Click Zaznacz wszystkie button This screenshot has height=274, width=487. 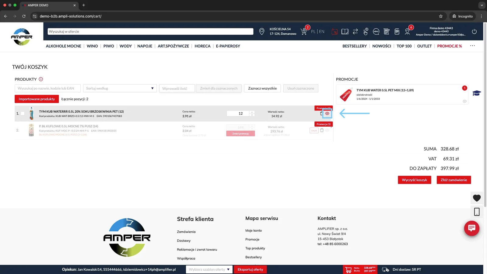pyautogui.click(x=262, y=88)
